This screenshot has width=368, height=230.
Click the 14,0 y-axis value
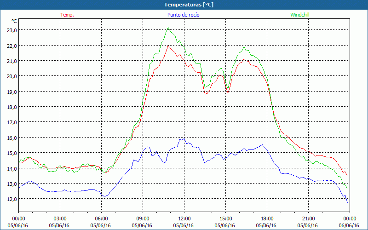pos(12,168)
